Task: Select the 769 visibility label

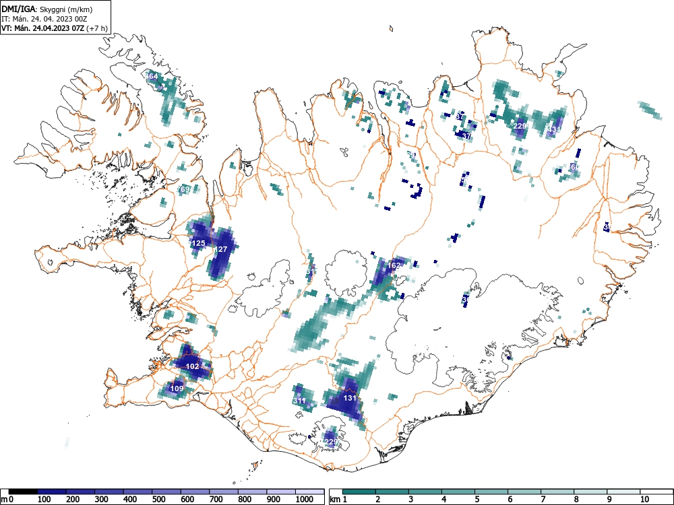Action: (184, 189)
